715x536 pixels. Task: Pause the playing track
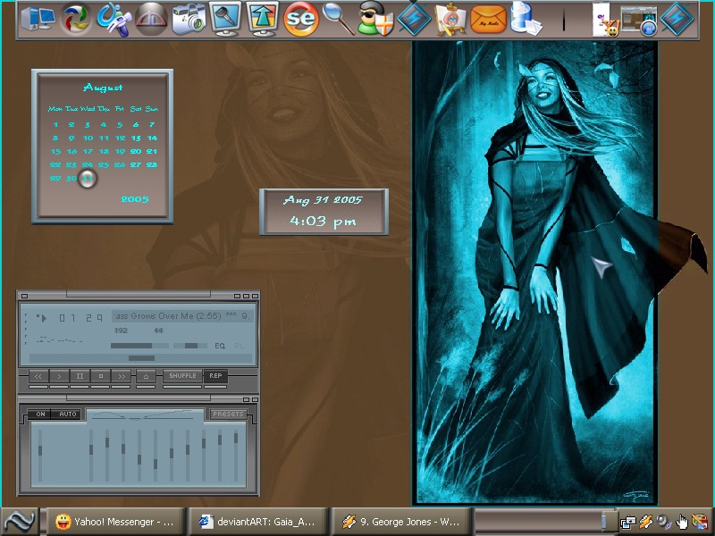[x=80, y=376]
